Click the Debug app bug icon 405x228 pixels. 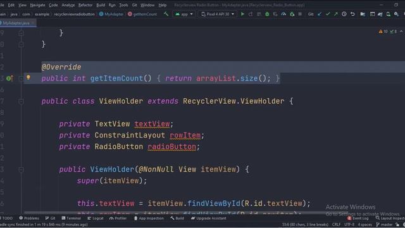267,14
